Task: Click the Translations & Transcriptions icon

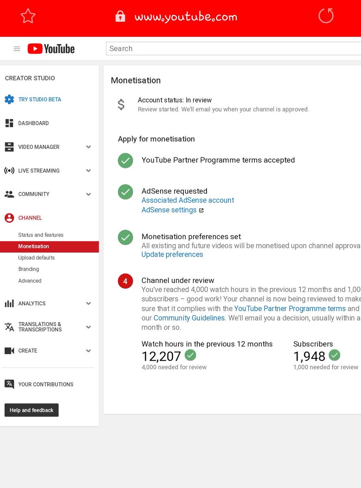Action: pyautogui.click(x=9, y=327)
